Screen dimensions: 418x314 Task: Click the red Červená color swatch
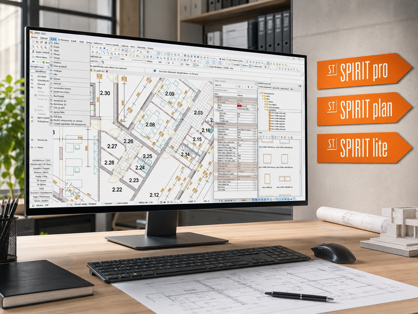(240, 106)
